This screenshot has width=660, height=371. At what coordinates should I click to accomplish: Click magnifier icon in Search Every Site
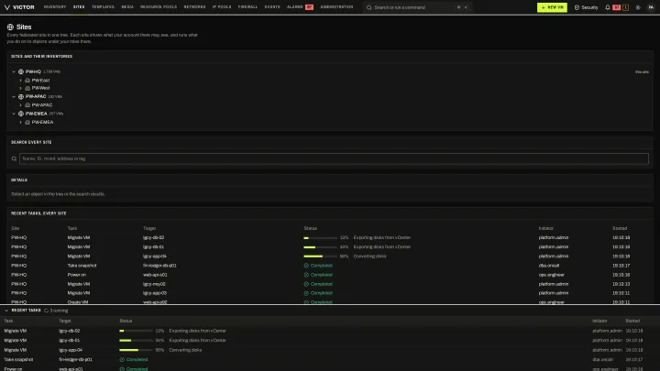click(14, 159)
